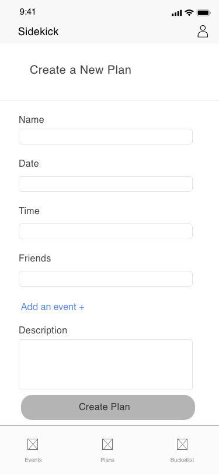Focus the Name input field

[106, 137]
